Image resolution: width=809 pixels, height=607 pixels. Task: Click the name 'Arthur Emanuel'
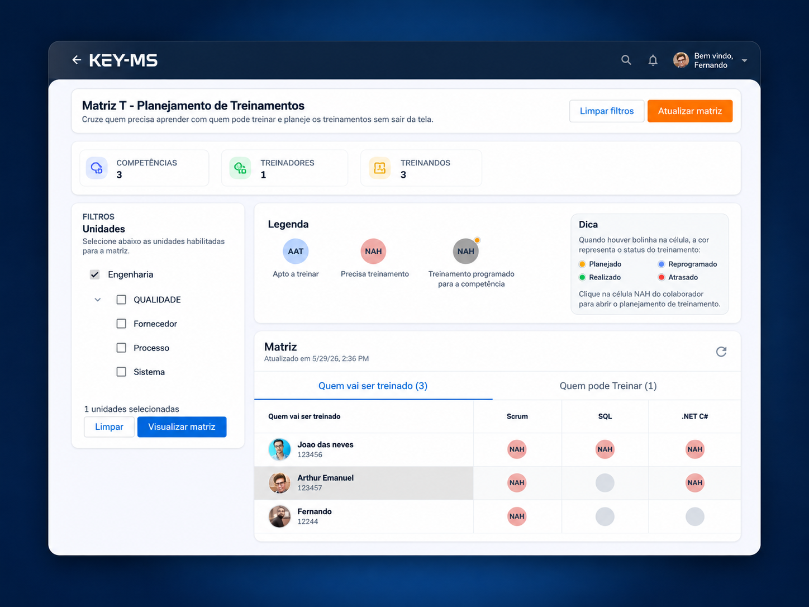click(x=325, y=478)
